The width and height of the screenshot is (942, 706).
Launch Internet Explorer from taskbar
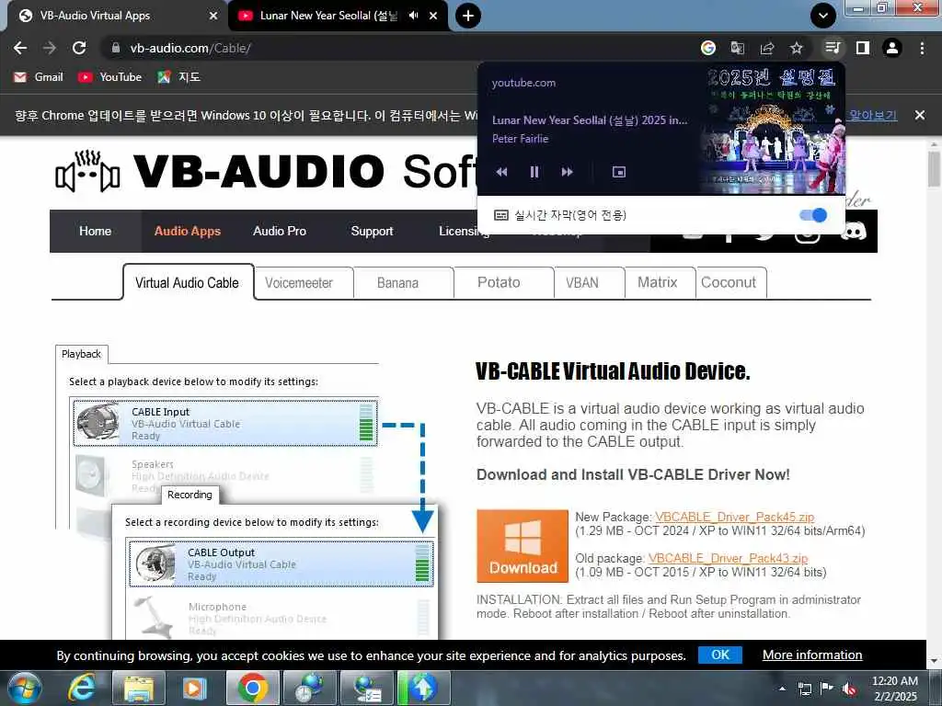pyautogui.click(x=81, y=688)
